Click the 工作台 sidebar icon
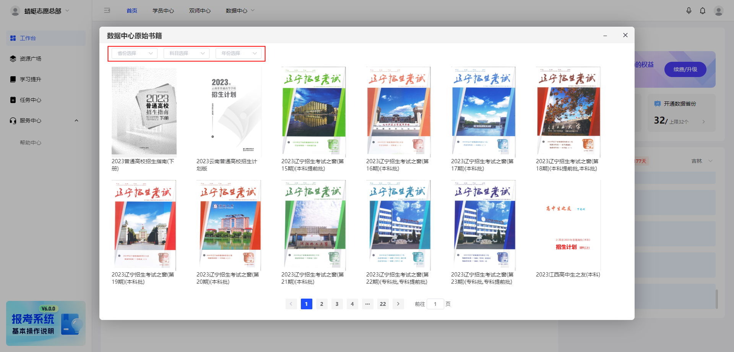 pos(13,38)
